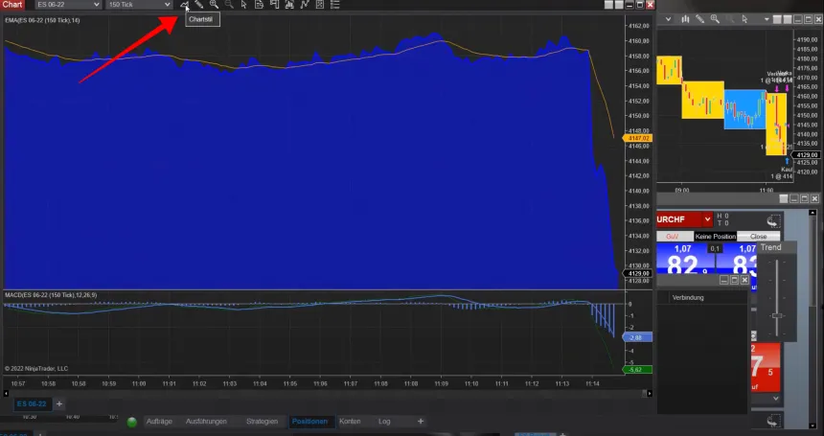Click the -5,62 green value marker
The image size is (824, 436).
pos(637,370)
